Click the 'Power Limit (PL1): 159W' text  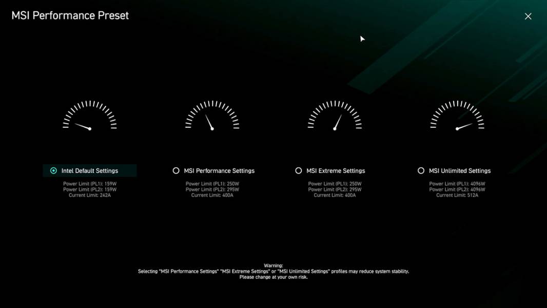point(90,183)
